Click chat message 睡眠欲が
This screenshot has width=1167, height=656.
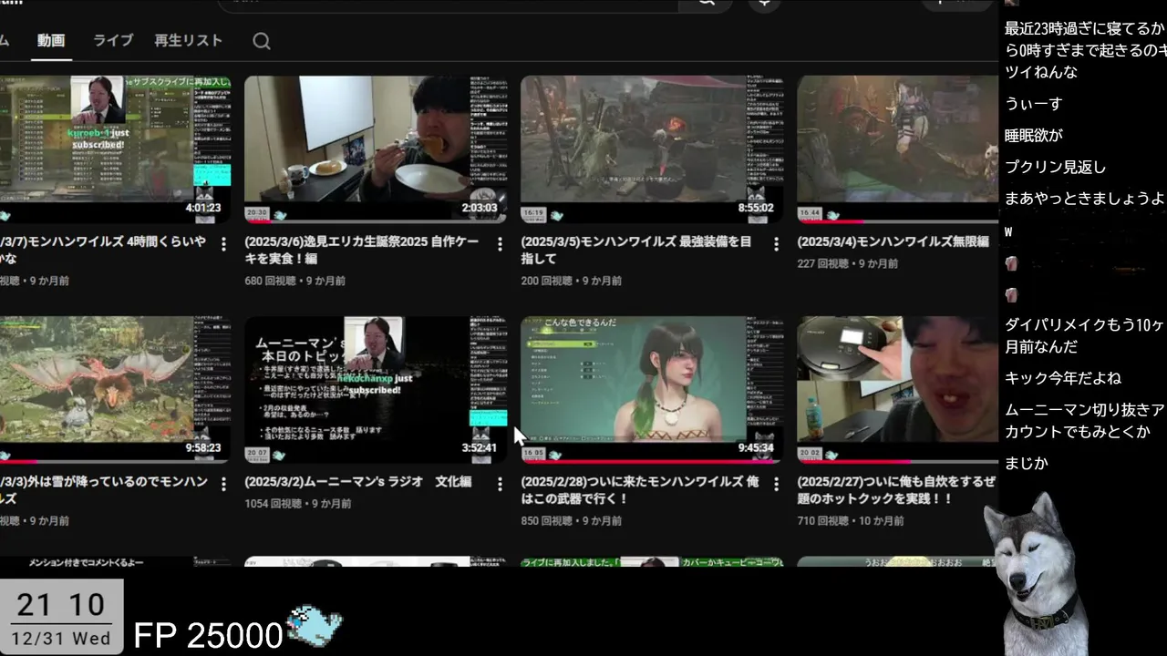coord(1034,136)
